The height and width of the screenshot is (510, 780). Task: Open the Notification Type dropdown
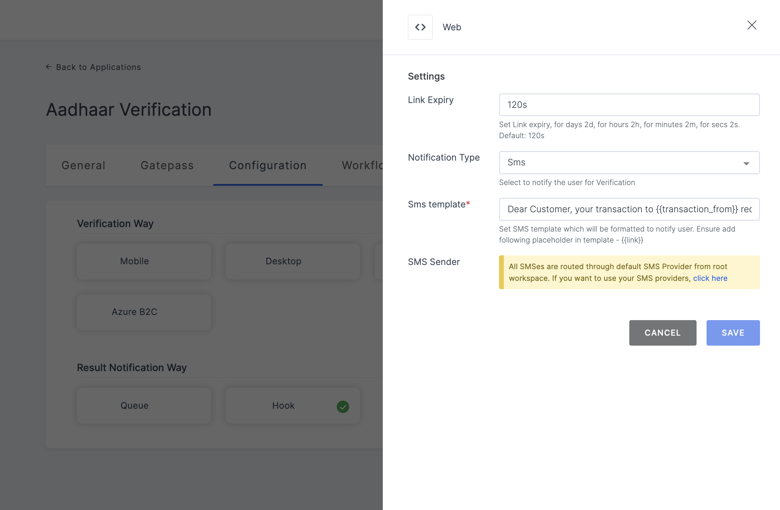click(x=629, y=163)
